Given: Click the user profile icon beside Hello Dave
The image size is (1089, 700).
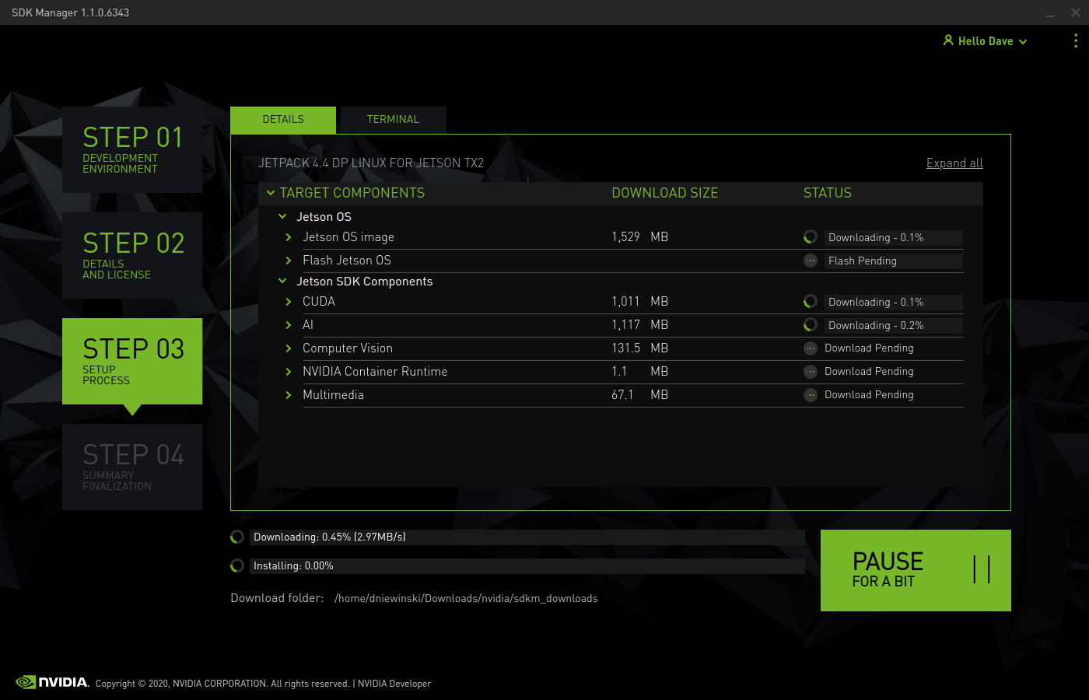Looking at the screenshot, I should [948, 40].
